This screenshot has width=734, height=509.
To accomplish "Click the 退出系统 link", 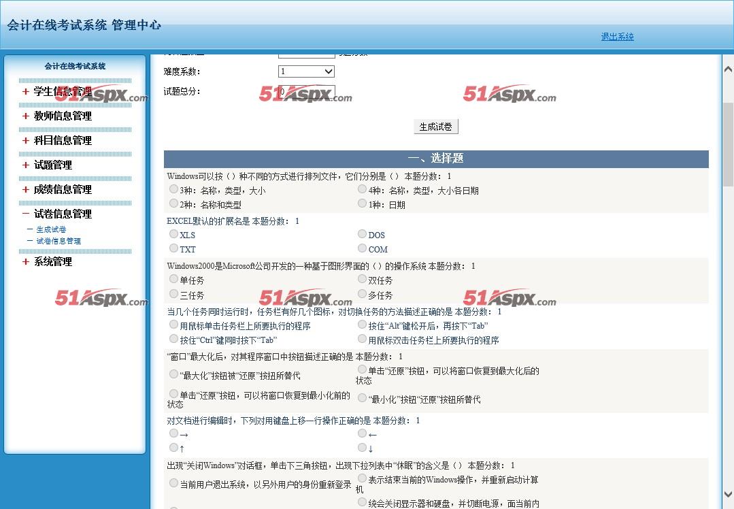I will (617, 37).
